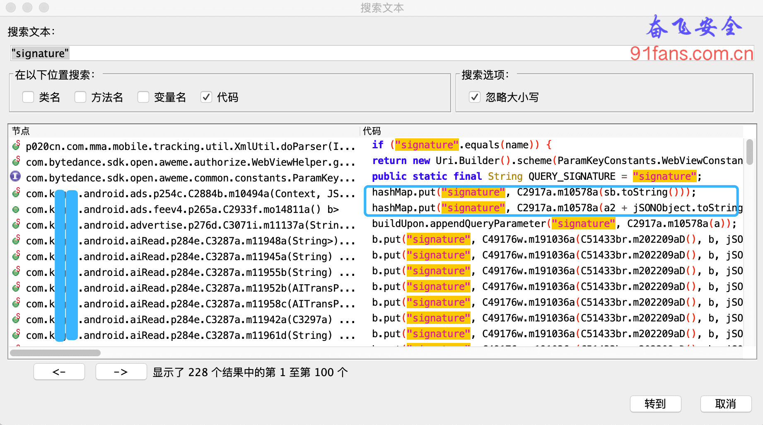This screenshot has height=425, width=763.
Task: Click the method icon beside the C3287a.m11948a row
Action: point(16,240)
